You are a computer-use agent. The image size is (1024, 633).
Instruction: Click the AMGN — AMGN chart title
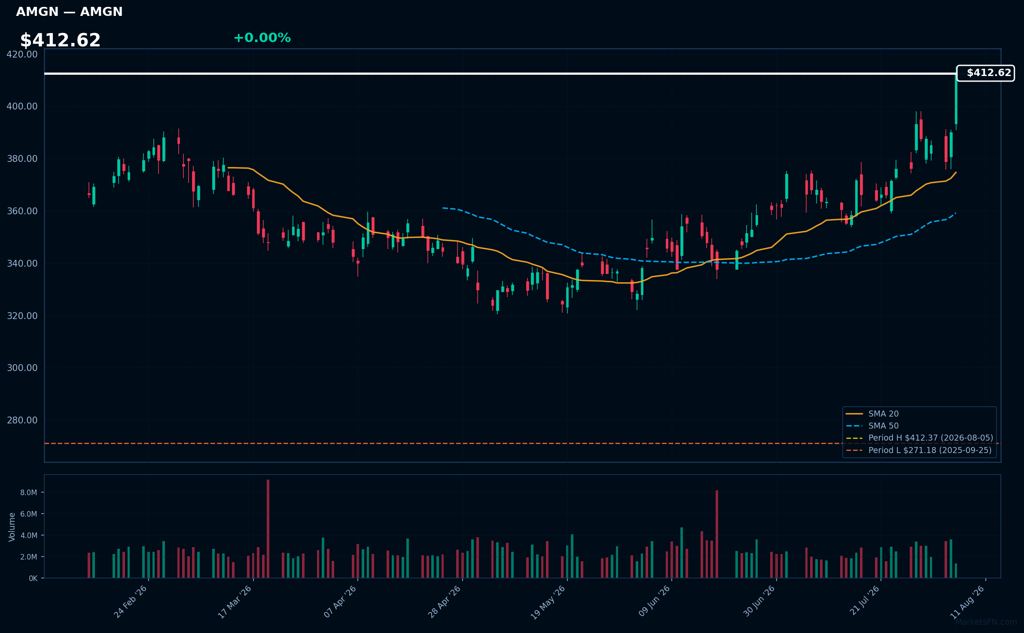pos(69,12)
